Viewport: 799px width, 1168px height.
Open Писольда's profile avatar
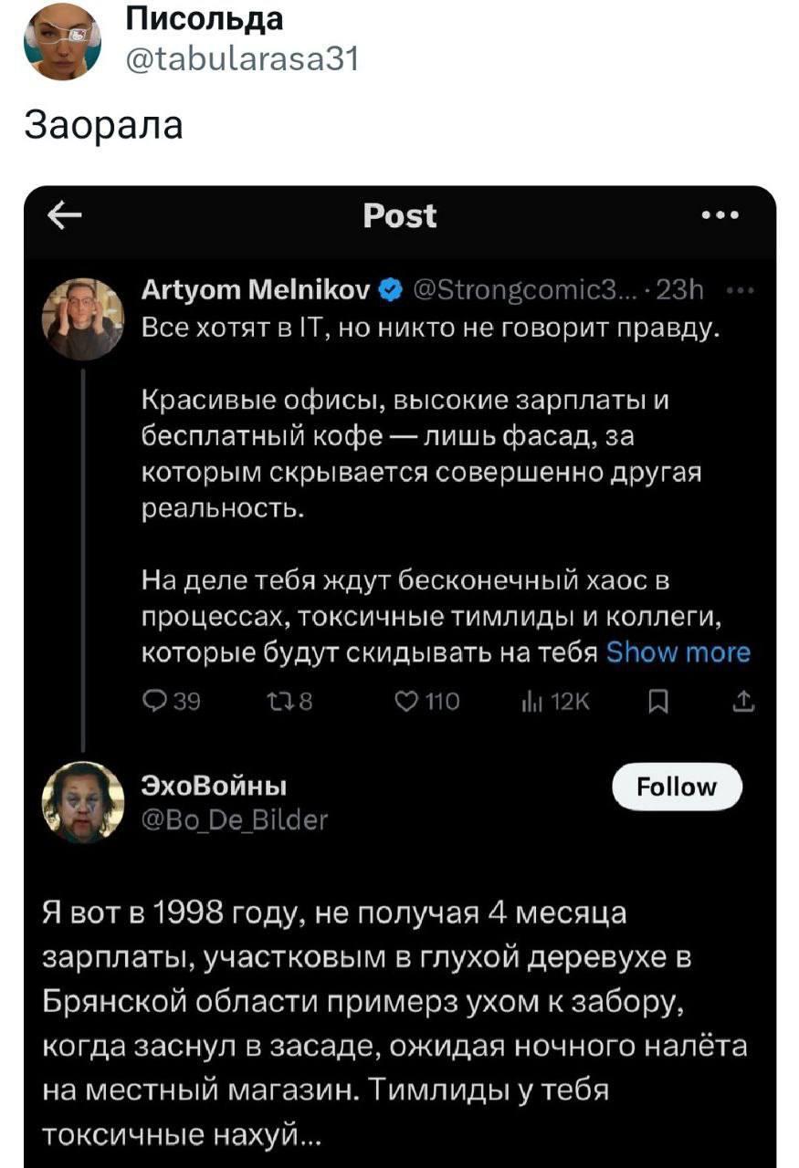pyautogui.click(x=62, y=42)
